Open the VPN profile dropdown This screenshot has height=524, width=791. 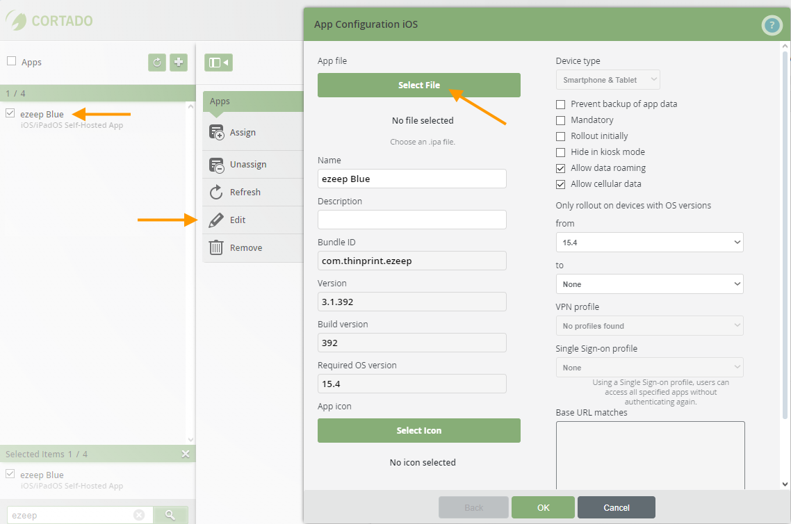[650, 326]
